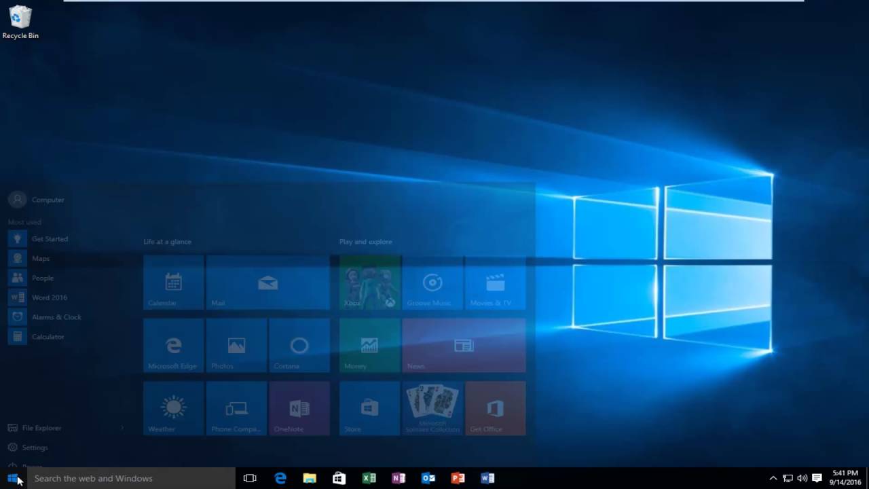Open the Movies & TV tile
This screenshot has width=869, height=489.
(496, 282)
